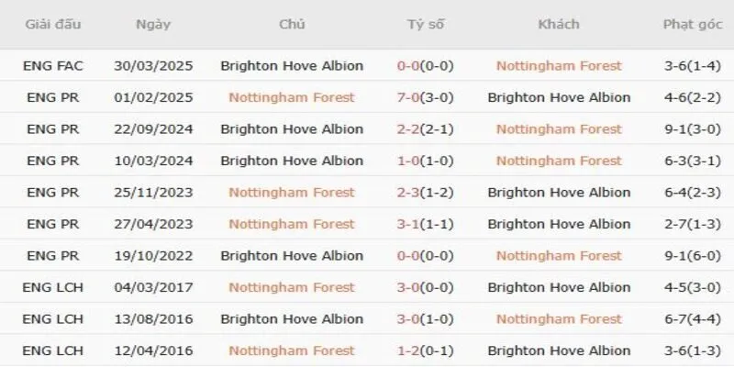Open Nottingham Forest in the 30/03/2025 row
This screenshot has width=734, height=367.
[559, 66]
